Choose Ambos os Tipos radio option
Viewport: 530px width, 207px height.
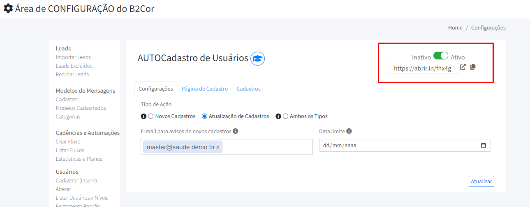[285, 116]
